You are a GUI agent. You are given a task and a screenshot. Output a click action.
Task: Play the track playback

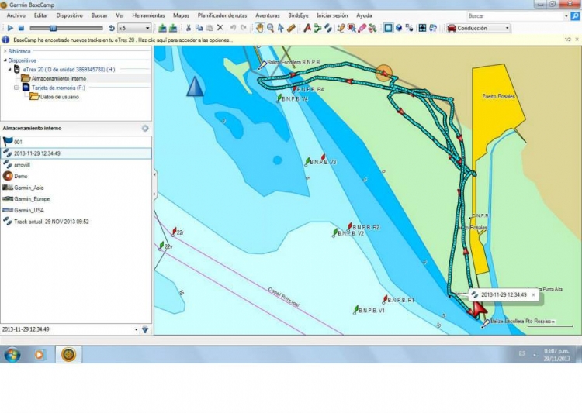(10, 28)
